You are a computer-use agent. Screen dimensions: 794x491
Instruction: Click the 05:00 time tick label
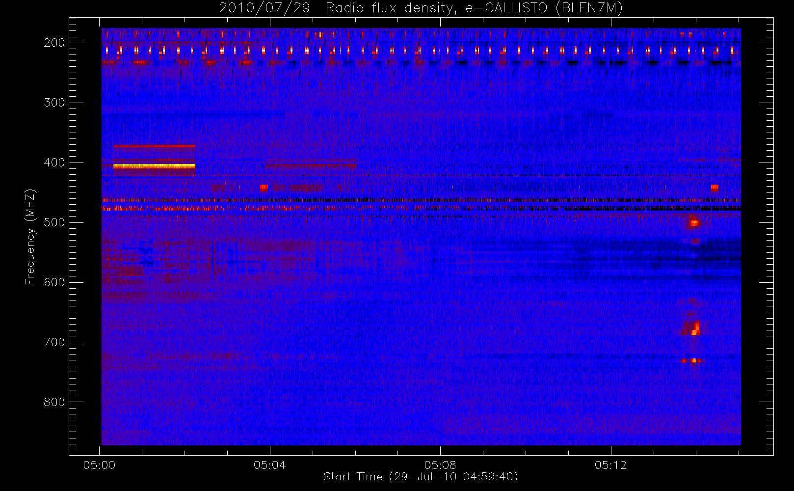coord(100,465)
